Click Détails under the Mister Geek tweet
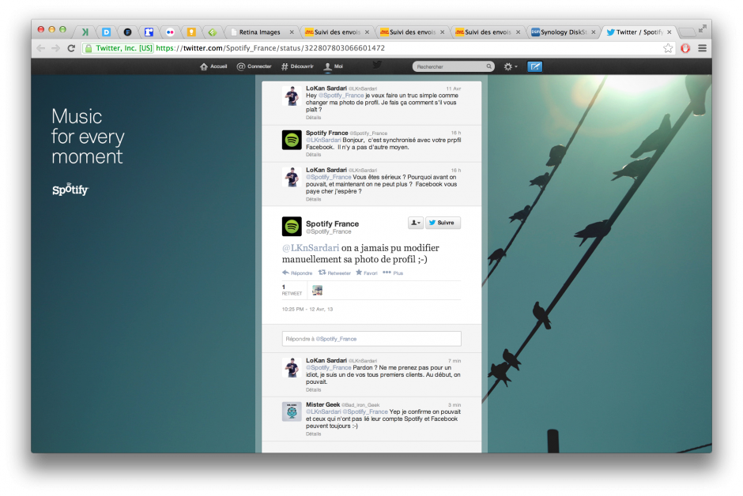743x496 pixels. pos(313,434)
